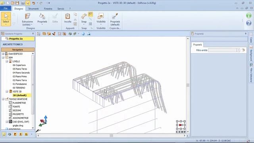254x143 pixels.
Task: Click the project tree scroll down arrow
Action: point(33,128)
